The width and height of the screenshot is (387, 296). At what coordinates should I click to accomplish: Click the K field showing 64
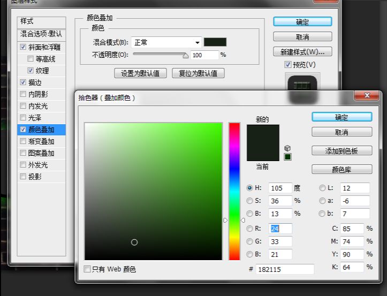[x=352, y=267]
